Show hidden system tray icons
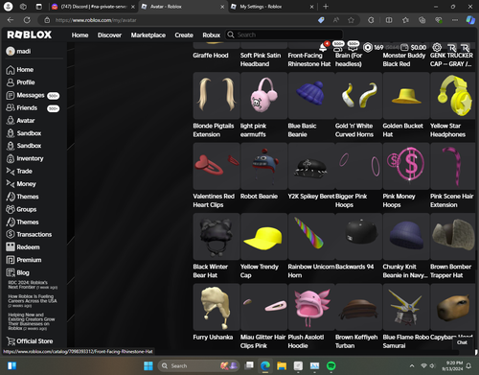The height and width of the screenshot is (375, 479). point(412,365)
